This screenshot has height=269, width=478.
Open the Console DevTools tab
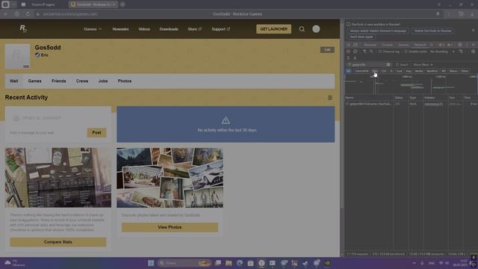click(x=387, y=45)
